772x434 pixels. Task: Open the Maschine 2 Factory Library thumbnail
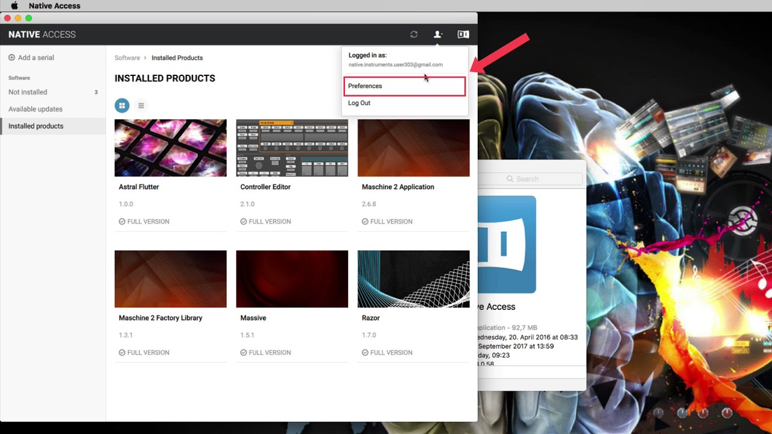(x=171, y=279)
